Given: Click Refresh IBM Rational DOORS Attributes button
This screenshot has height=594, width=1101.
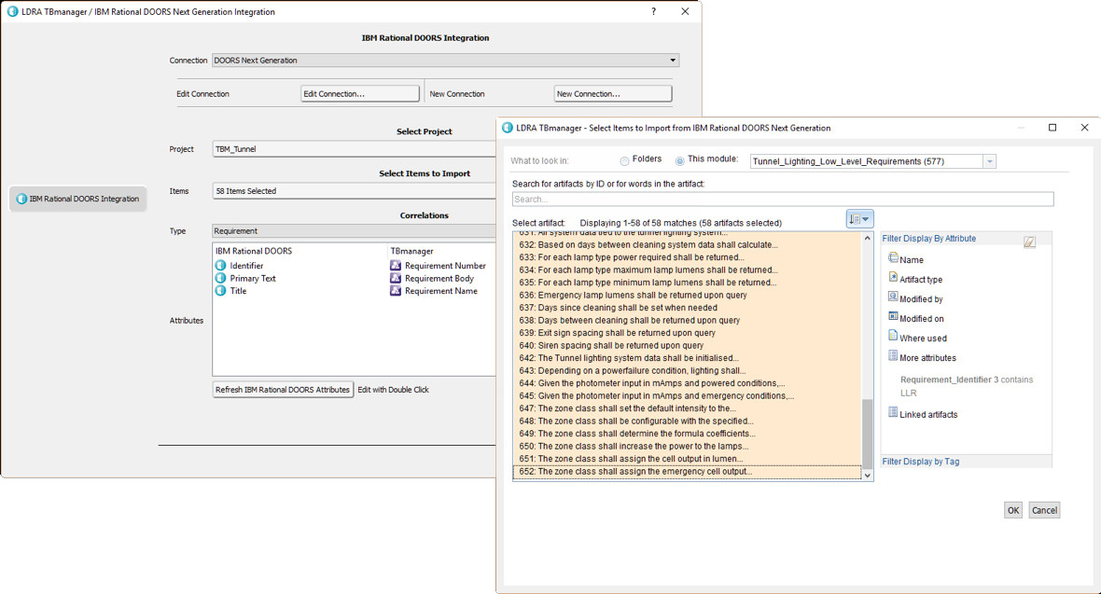Looking at the screenshot, I should pos(283,390).
